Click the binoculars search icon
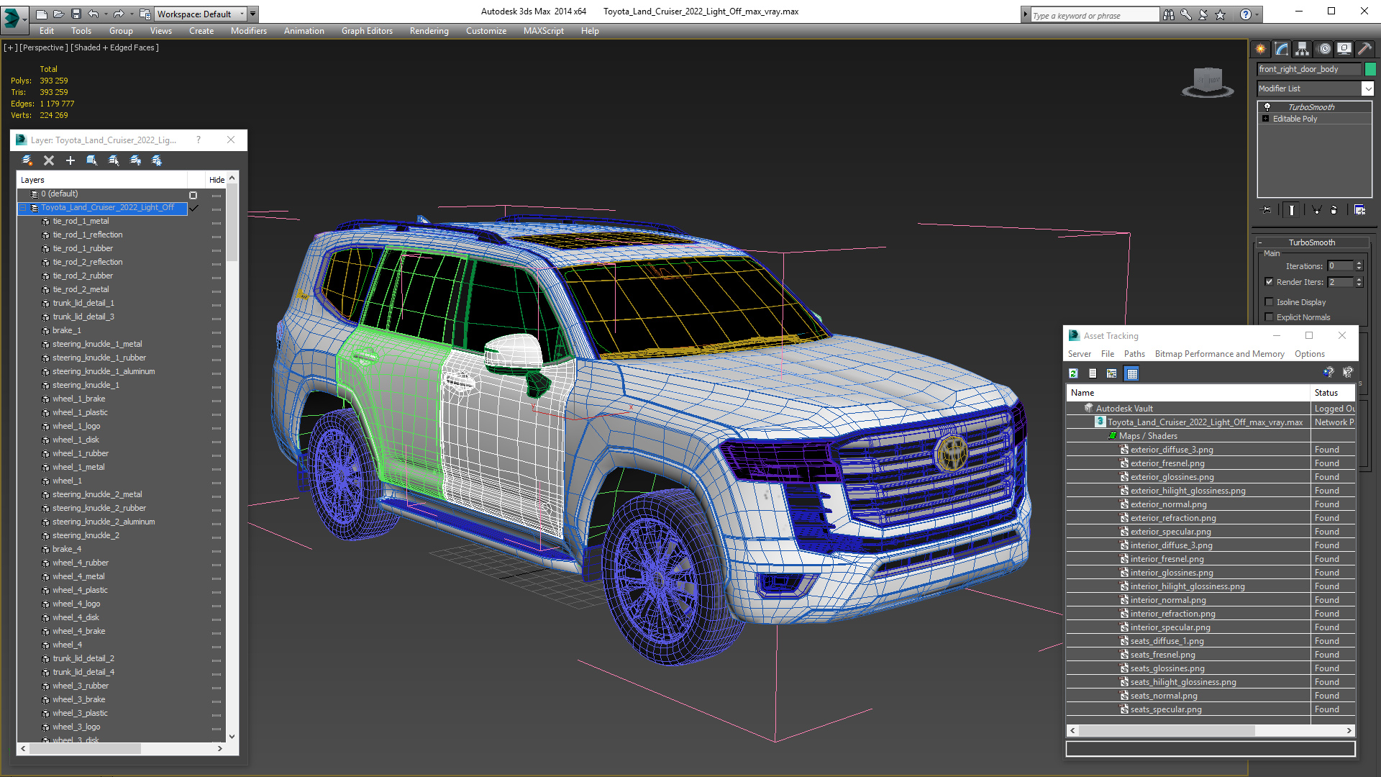The image size is (1381, 777). point(1169,14)
